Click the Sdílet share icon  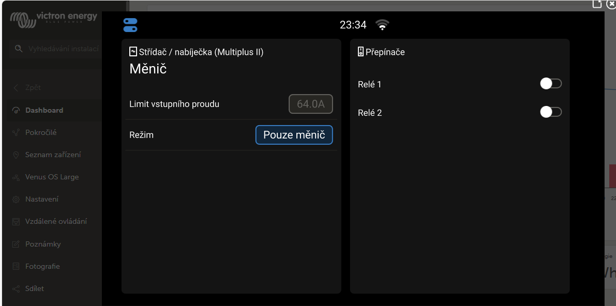tap(16, 289)
